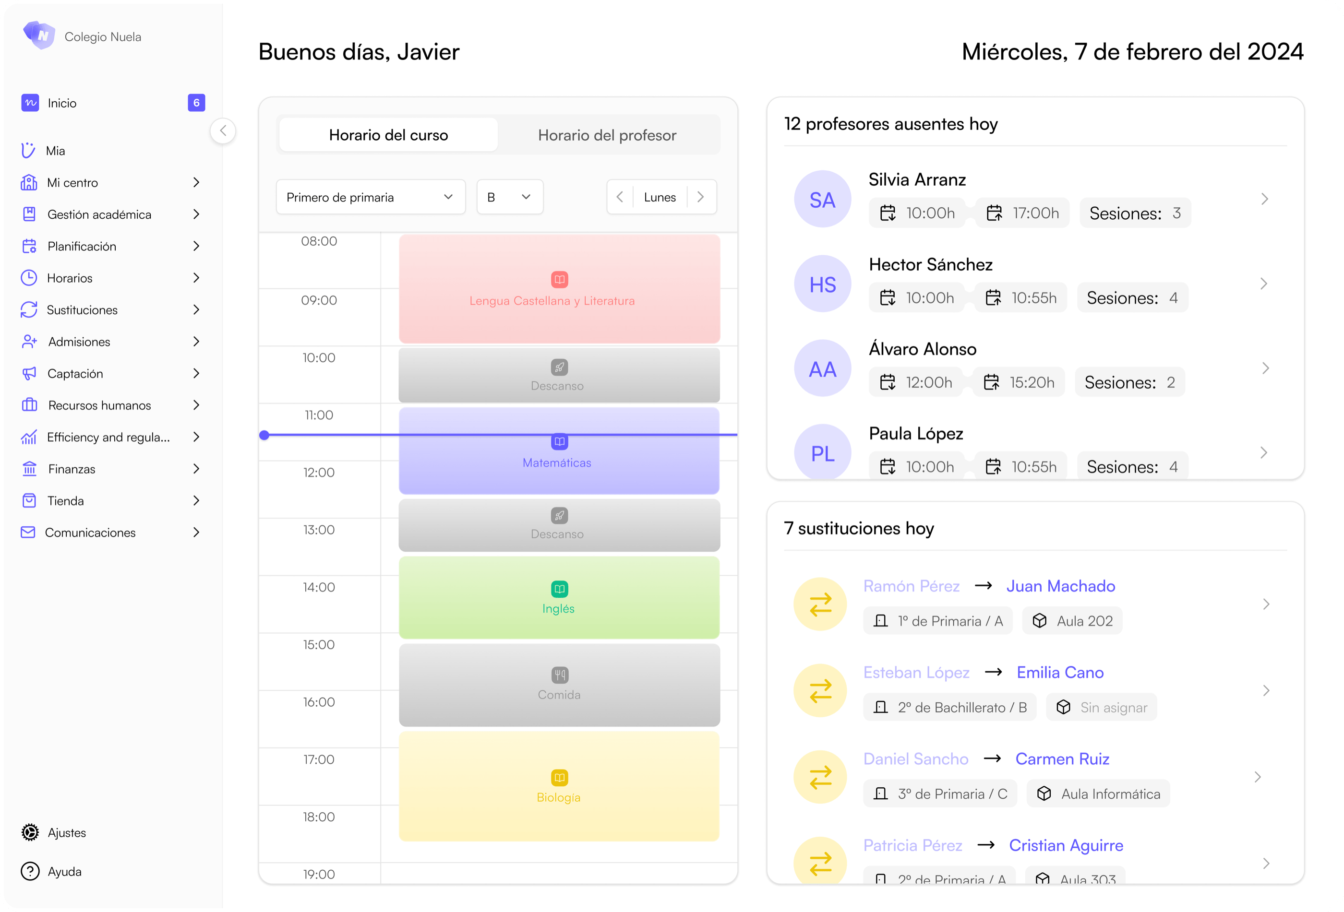Click Ramón Pérez substitution swap icon
This screenshot has height=912, width=1344.
(820, 604)
